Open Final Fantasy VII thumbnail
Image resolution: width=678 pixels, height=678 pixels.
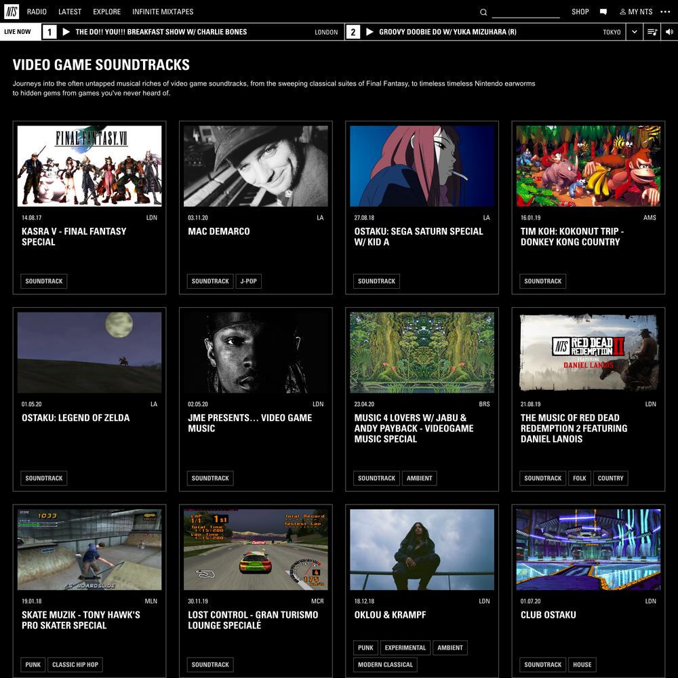click(89, 166)
